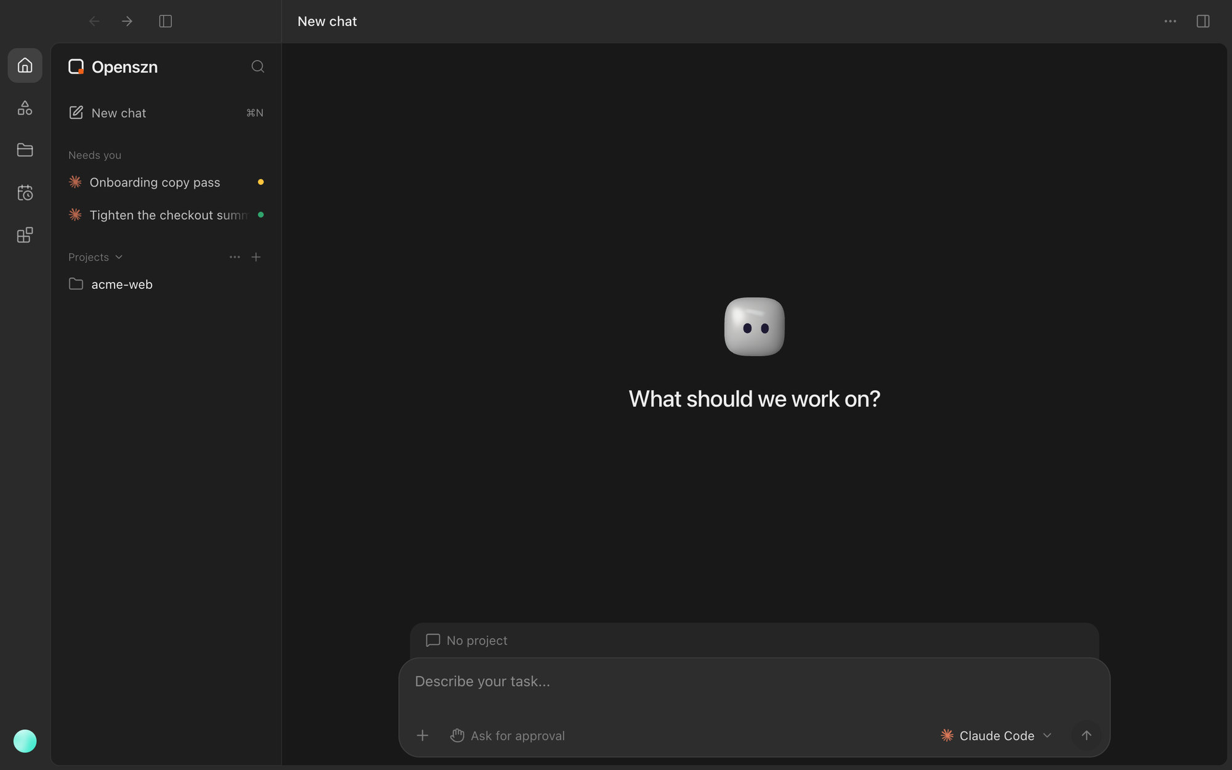Click the robot cube mascot

pos(755,326)
